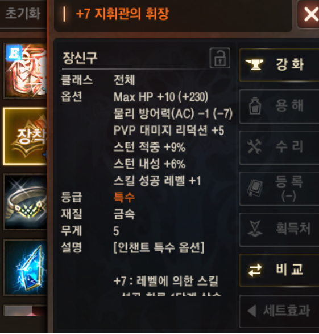
Task: Click the 강화 enhance anvil button
Action: point(279,65)
